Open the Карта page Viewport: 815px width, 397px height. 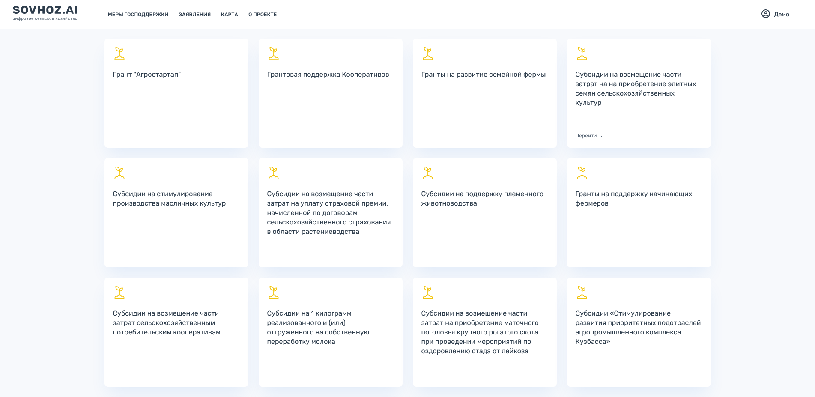(230, 15)
